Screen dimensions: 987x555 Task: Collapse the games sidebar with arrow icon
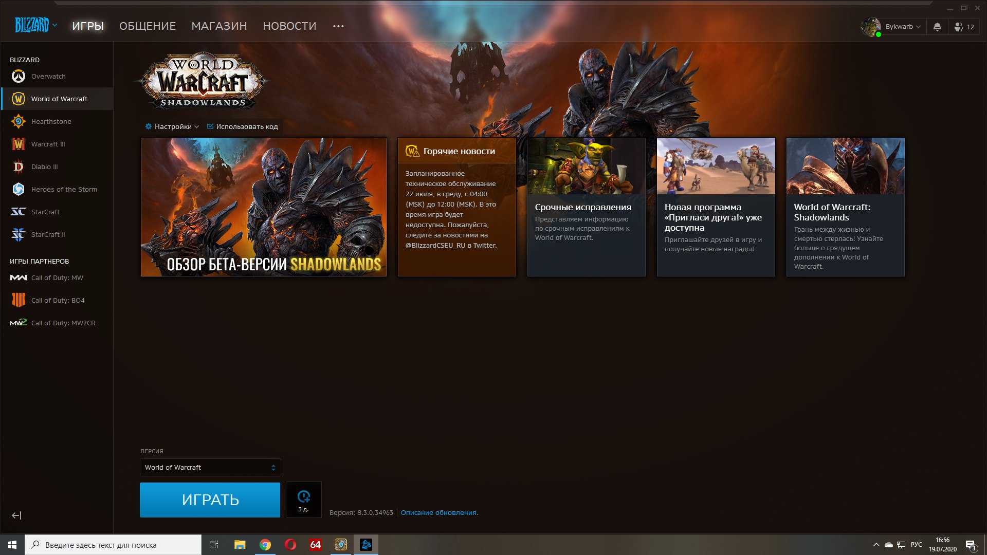(16, 515)
